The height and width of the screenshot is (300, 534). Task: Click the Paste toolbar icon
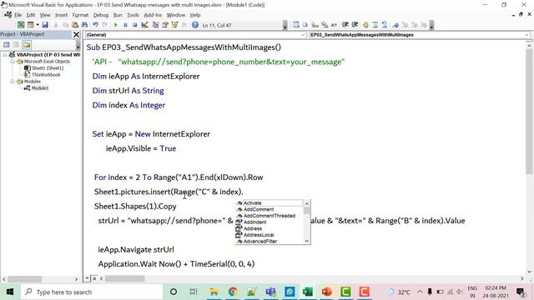[x=75, y=25]
